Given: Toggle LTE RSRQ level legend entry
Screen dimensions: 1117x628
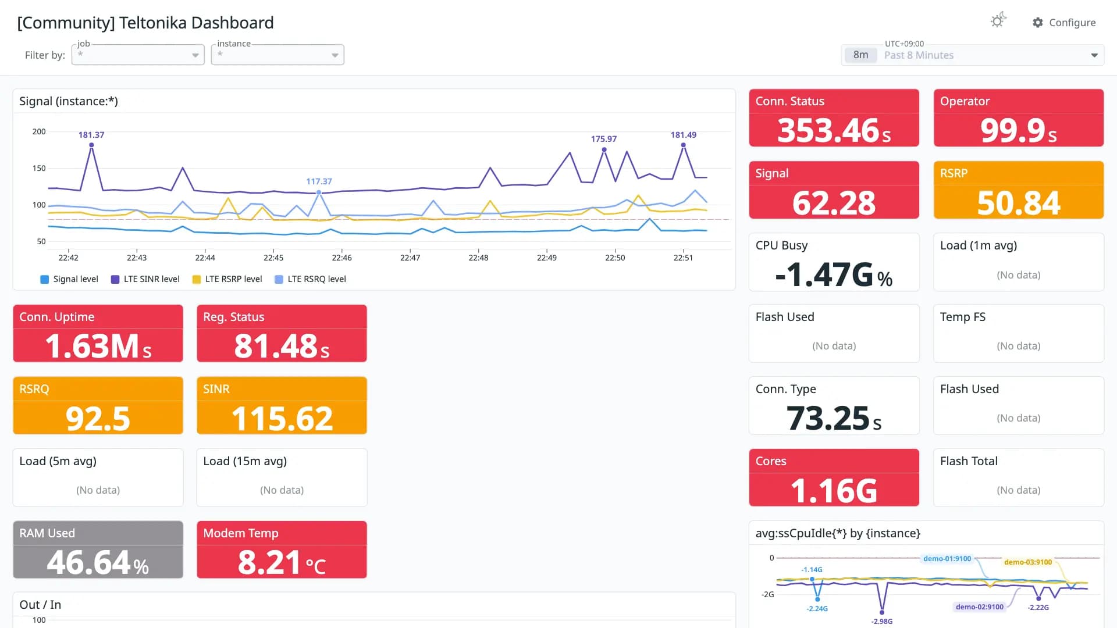Looking at the screenshot, I should coord(310,279).
